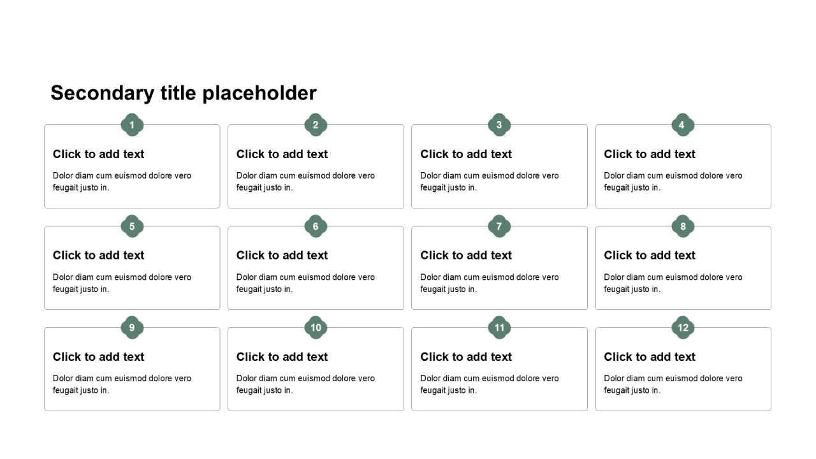Select the badge labeled 6
The image size is (816, 459).
click(x=316, y=226)
